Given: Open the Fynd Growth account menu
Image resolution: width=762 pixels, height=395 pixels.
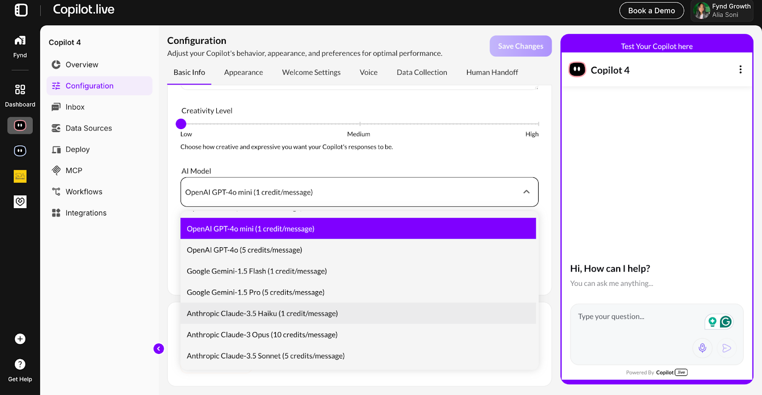Looking at the screenshot, I should [722, 10].
